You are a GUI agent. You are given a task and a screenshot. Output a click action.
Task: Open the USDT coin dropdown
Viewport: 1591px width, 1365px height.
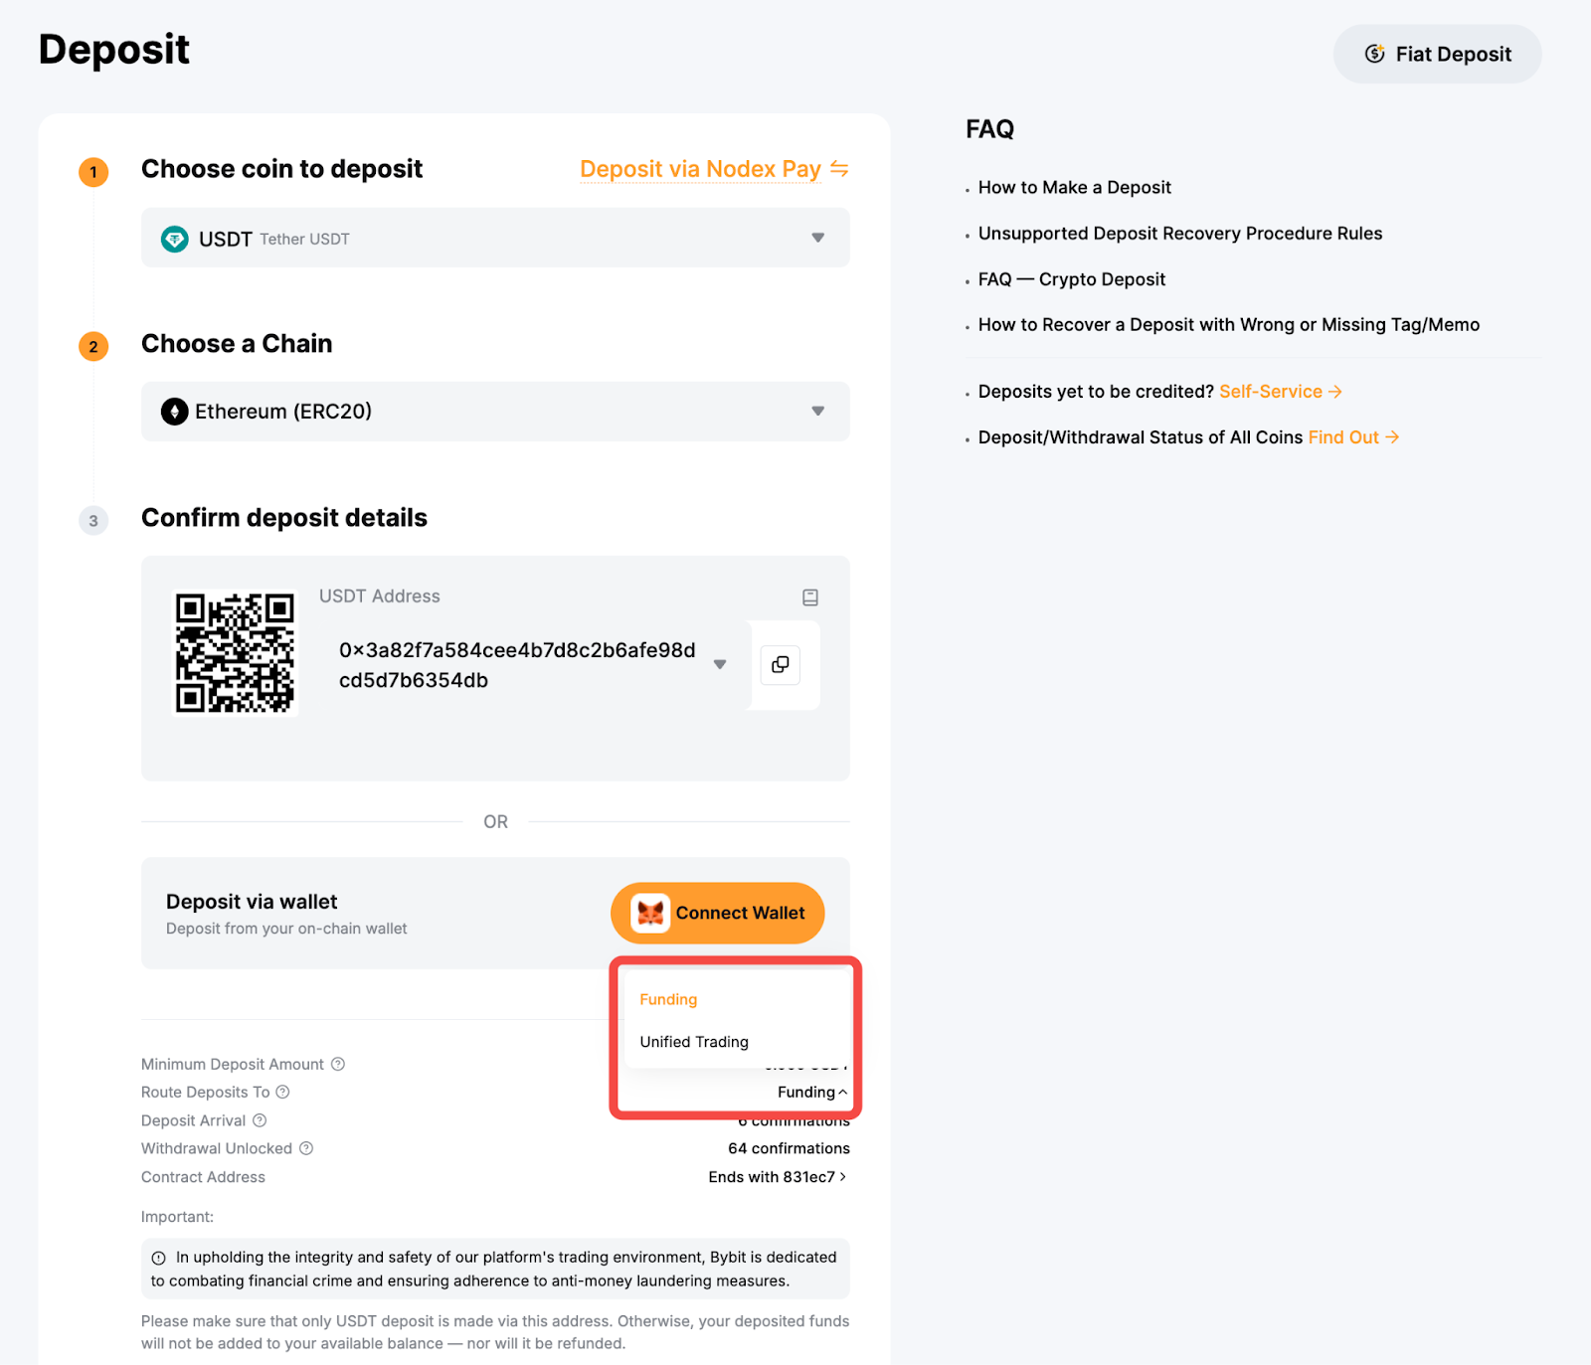(x=817, y=238)
